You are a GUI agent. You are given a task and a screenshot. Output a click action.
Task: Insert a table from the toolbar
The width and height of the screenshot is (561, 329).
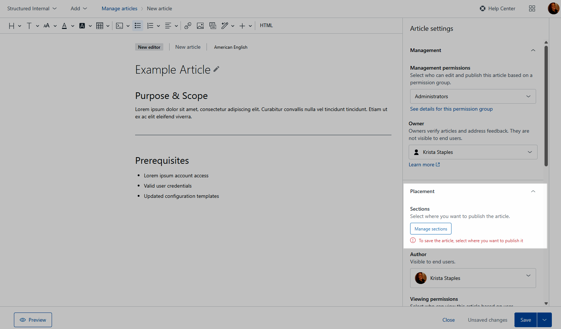click(x=100, y=26)
